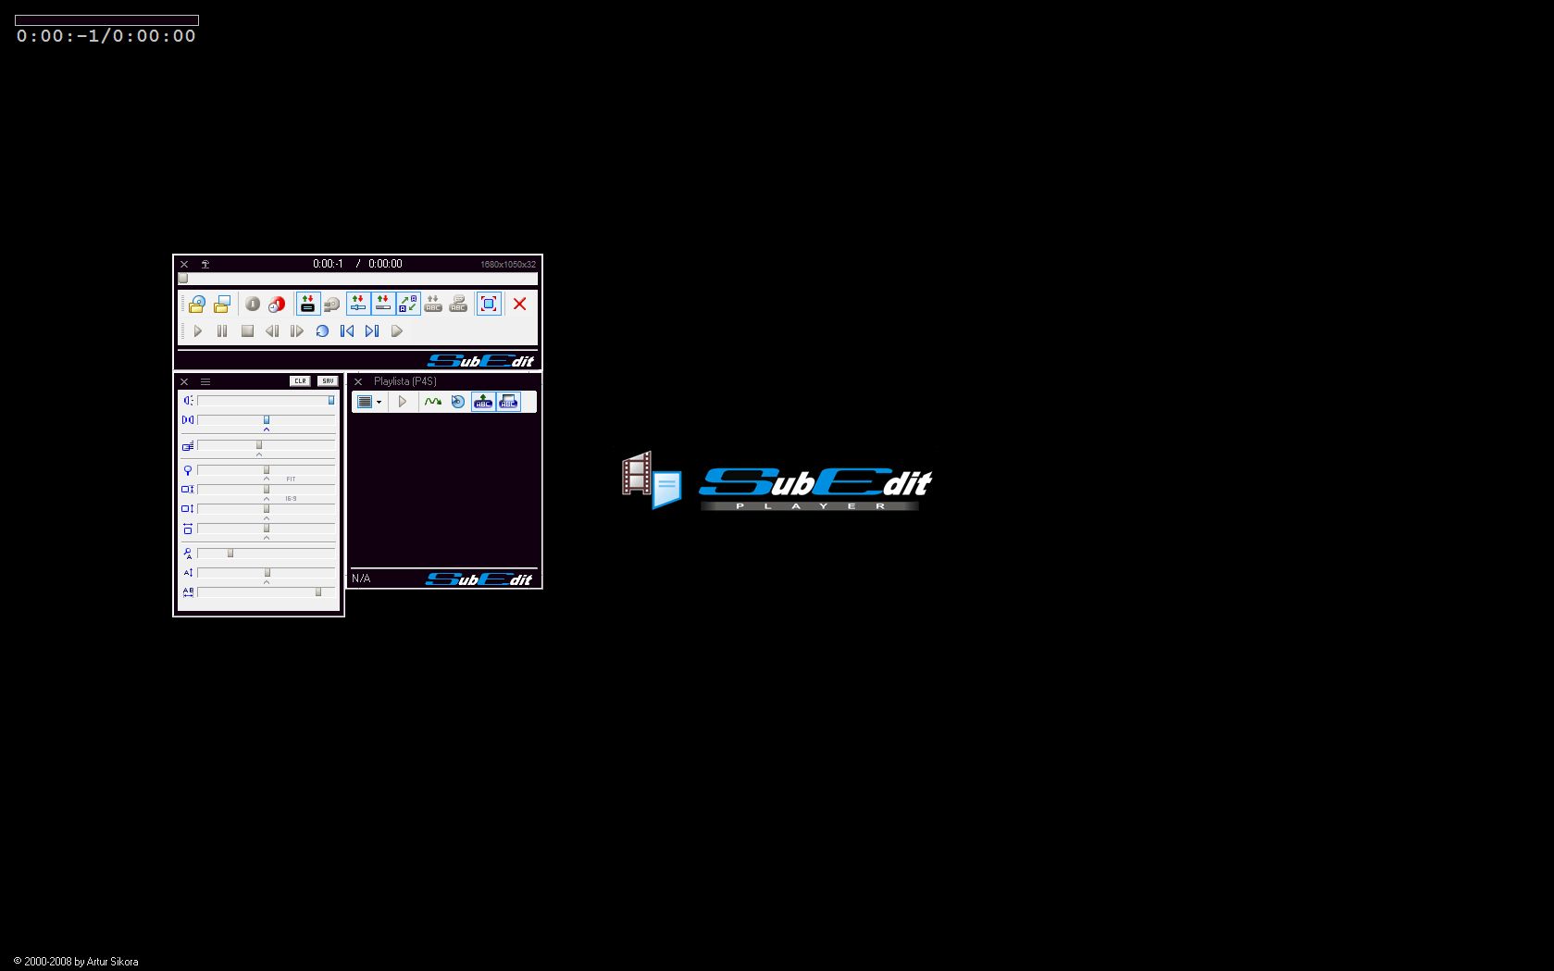Click the 1680x1050x32 resolution text
The width and height of the screenshot is (1554, 971).
coord(508,265)
